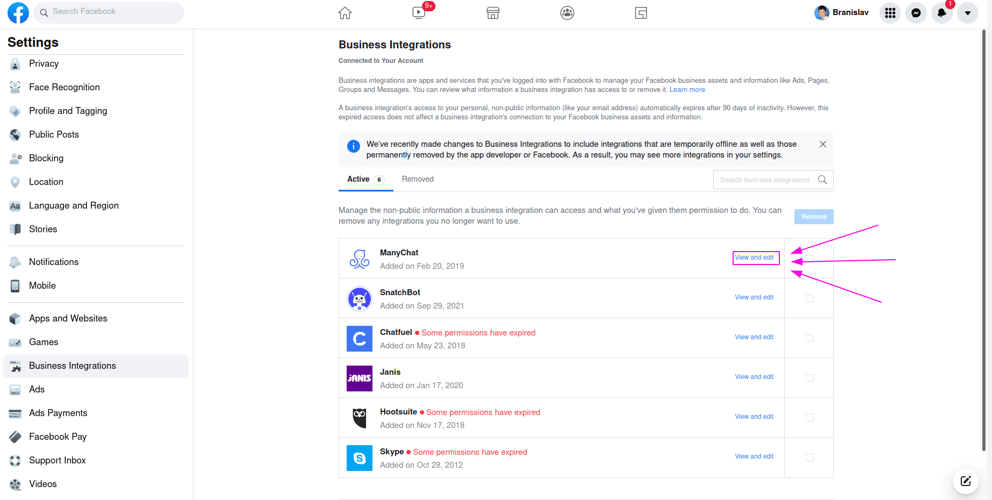This screenshot has width=992, height=500.
Task: Click the search magnifier icon in integrations
Action: [822, 180]
